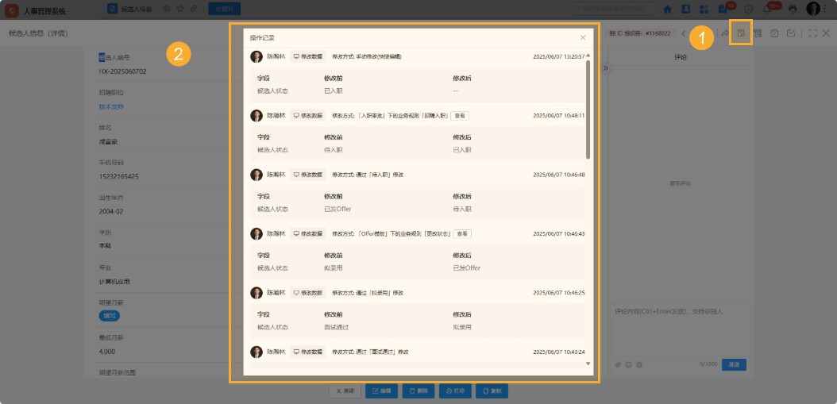
Task: Click the ID 标识符 #1168022 tag
Action: pyautogui.click(x=639, y=33)
